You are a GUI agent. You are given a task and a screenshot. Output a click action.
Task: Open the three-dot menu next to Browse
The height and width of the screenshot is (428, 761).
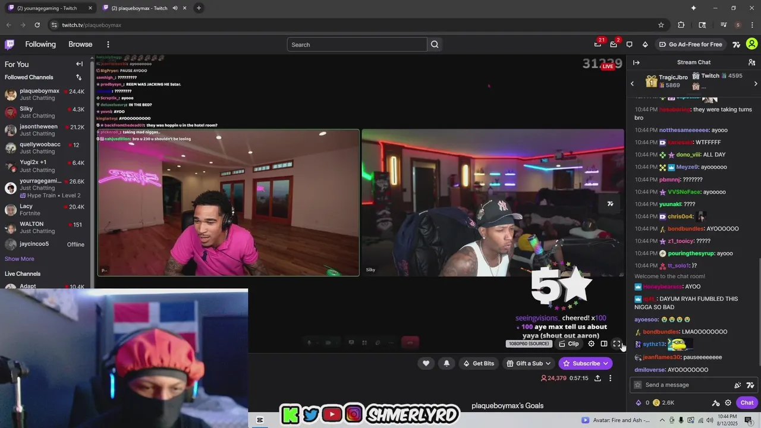[x=108, y=45]
